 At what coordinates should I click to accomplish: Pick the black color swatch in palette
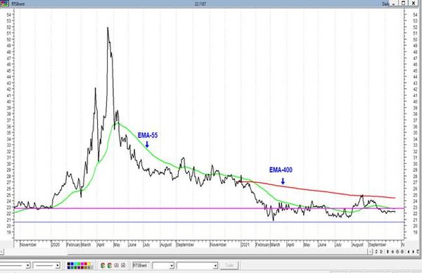coord(69,264)
